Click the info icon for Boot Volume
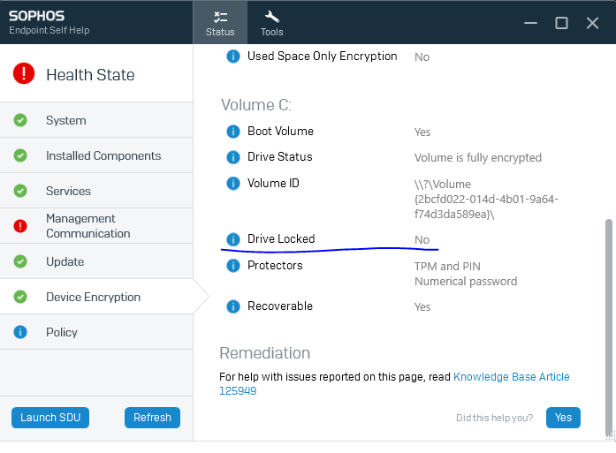 pyautogui.click(x=233, y=132)
